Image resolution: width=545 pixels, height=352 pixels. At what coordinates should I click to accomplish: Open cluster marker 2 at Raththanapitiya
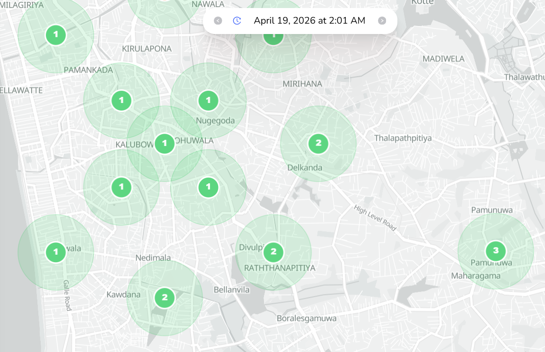tap(273, 252)
